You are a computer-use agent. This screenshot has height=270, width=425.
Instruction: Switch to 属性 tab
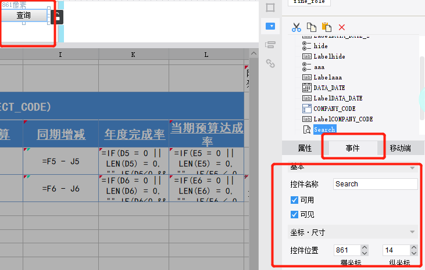point(305,148)
